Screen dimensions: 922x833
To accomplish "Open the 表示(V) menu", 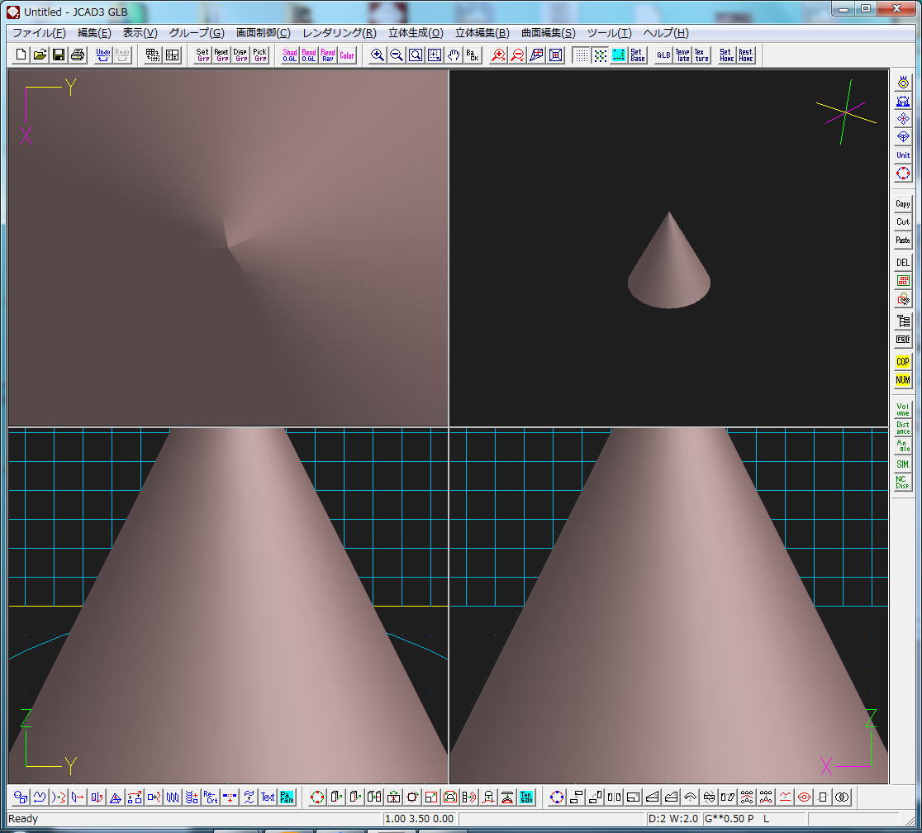I will pyautogui.click(x=140, y=33).
